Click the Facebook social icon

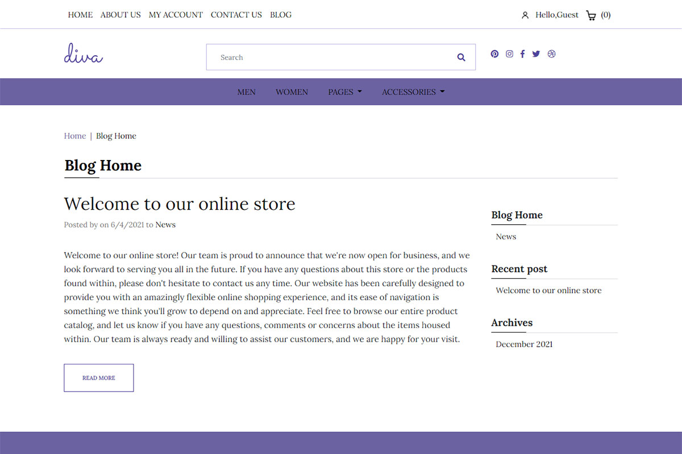(522, 54)
